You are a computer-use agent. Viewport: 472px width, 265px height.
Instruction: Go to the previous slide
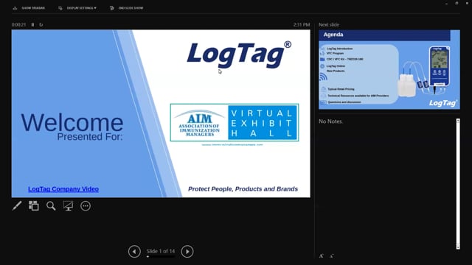[134, 252]
